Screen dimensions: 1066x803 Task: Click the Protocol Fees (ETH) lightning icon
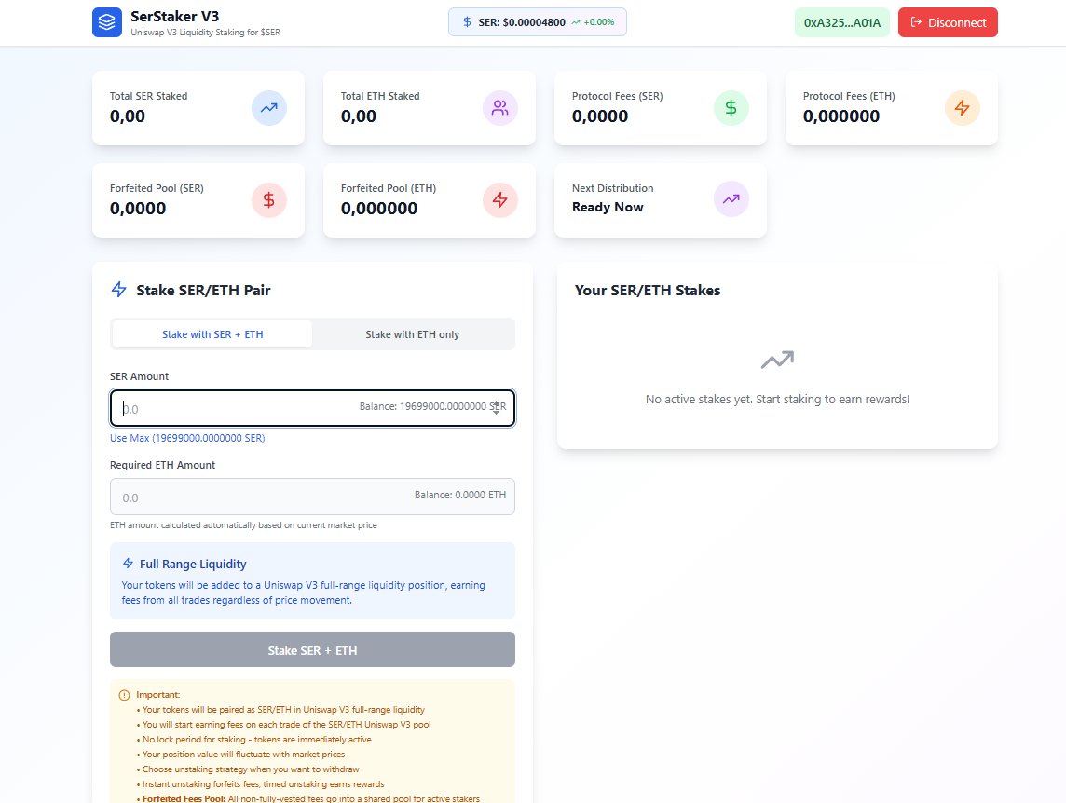coord(963,108)
